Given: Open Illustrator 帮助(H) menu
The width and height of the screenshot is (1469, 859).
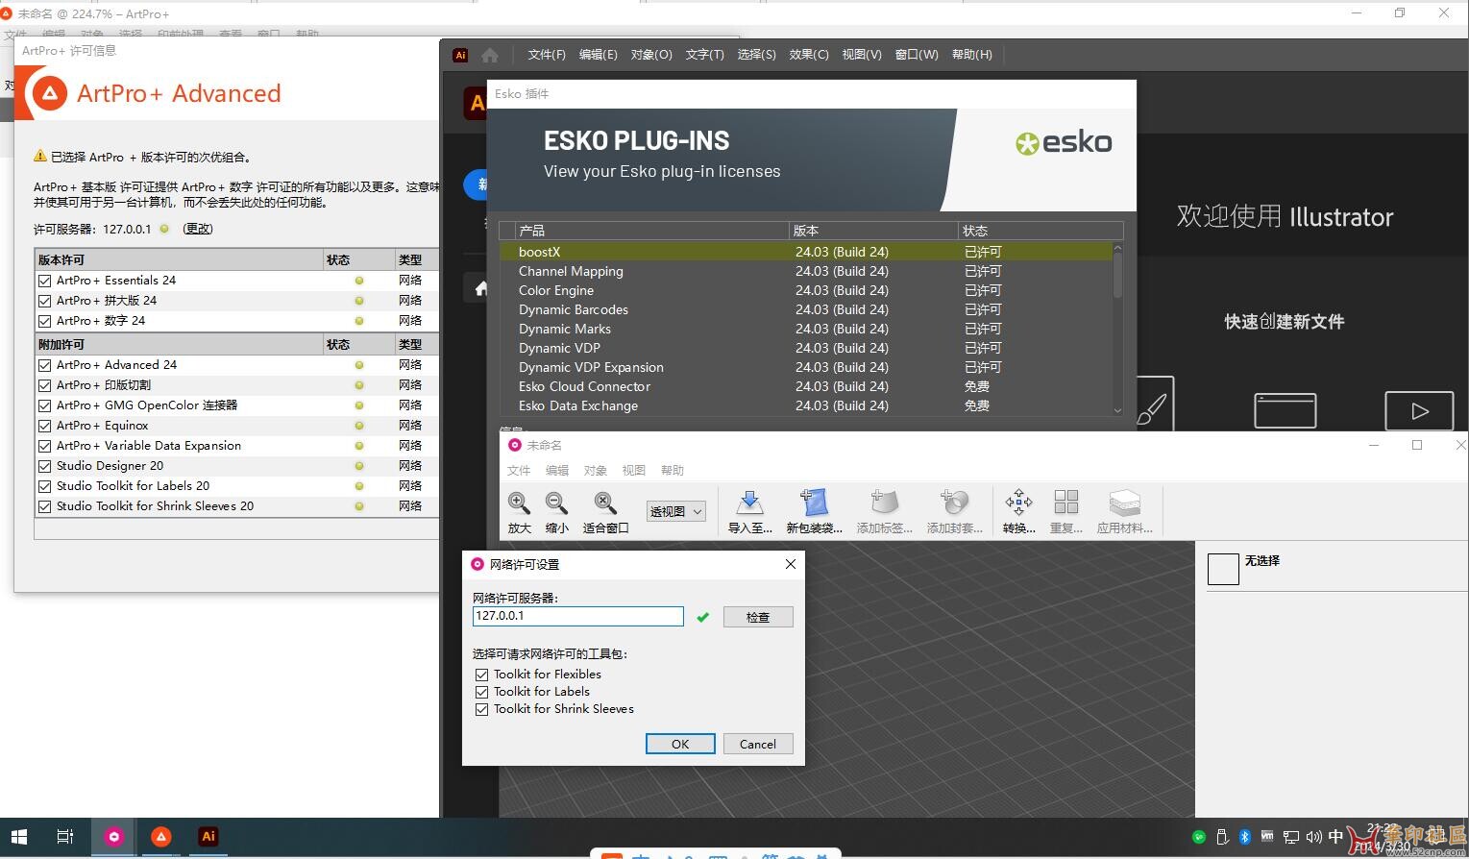Looking at the screenshot, I should coord(972,55).
